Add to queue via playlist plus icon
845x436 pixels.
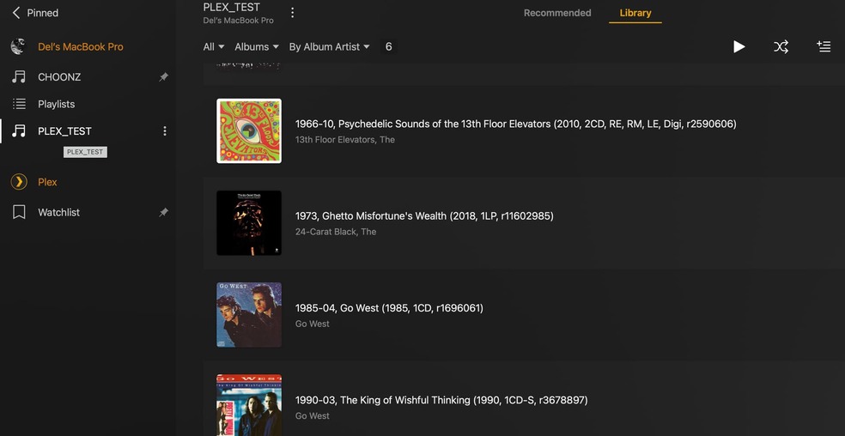pyautogui.click(x=824, y=47)
